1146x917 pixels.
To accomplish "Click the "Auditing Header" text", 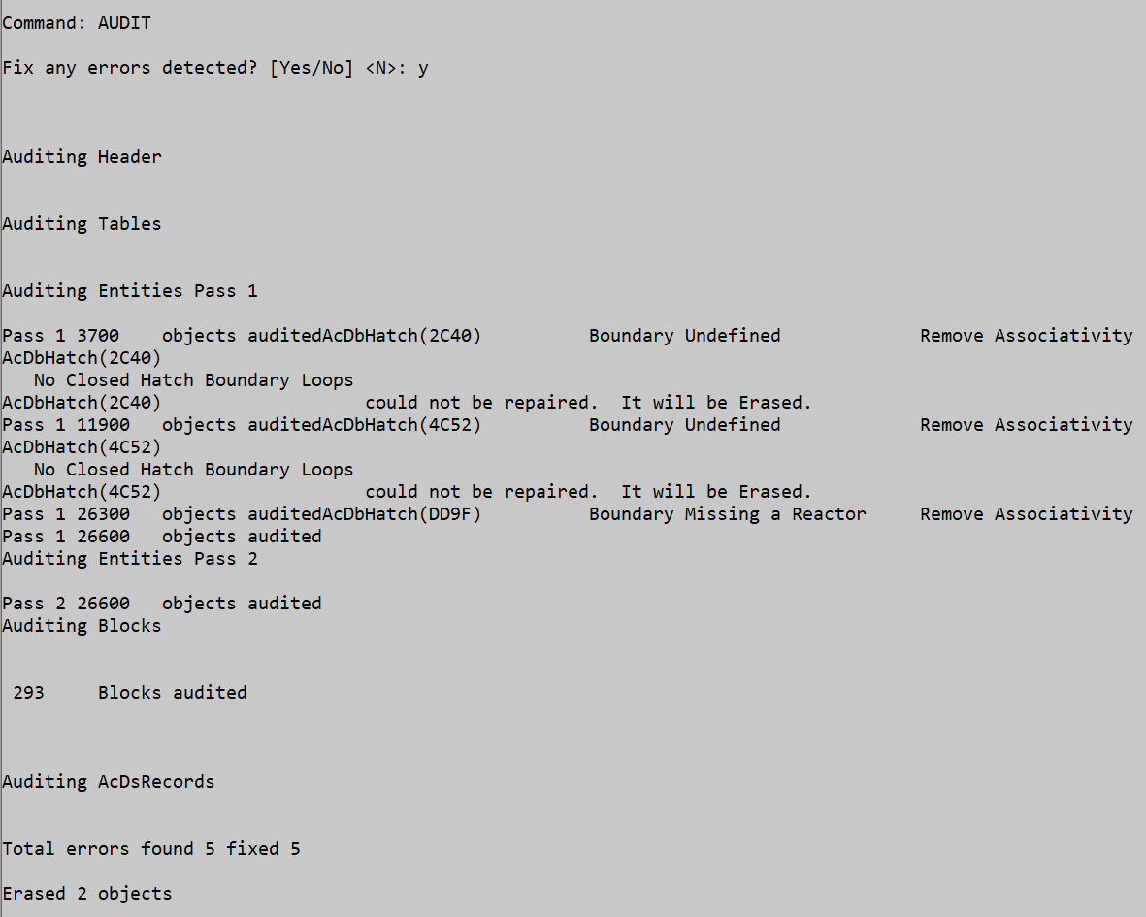I will click(x=82, y=157).
